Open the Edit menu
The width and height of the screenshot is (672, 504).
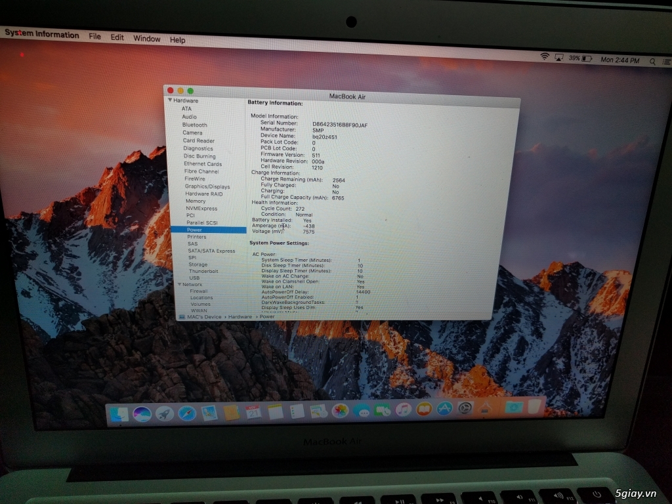click(117, 37)
